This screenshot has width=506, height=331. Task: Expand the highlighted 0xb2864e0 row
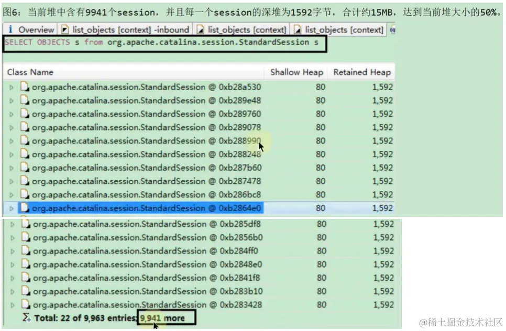point(12,208)
